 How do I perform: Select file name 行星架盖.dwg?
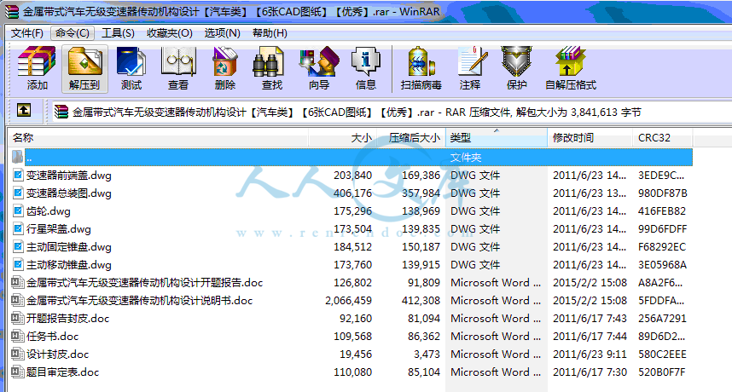[x=58, y=229]
